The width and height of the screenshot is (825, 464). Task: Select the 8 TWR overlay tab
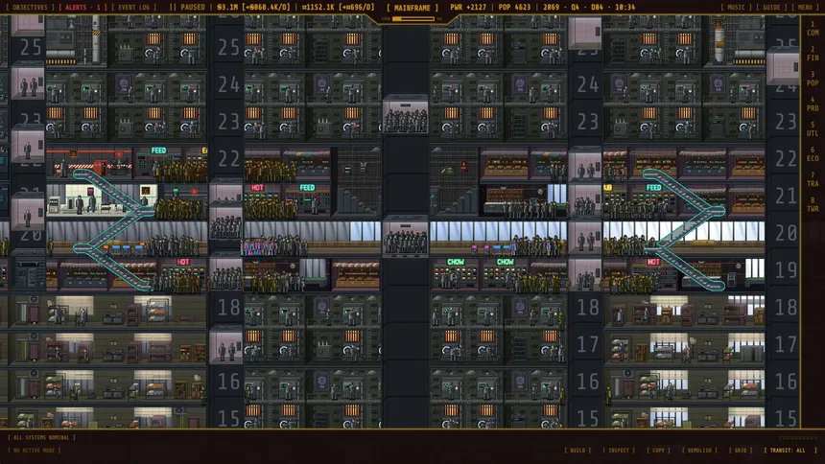click(x=813, y=204)
